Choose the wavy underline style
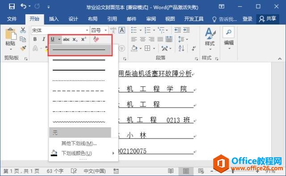The height and width of the screenshot is (176, 286). point(80,122)
